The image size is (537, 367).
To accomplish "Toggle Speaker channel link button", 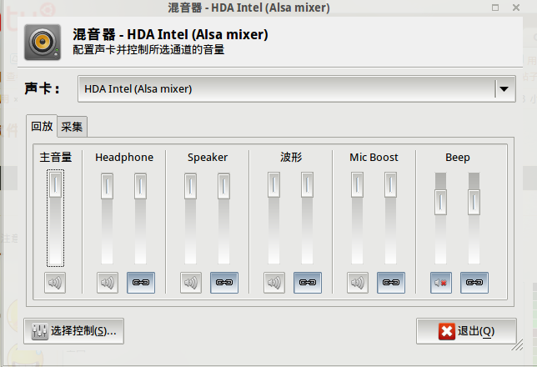I will [224, 283].
